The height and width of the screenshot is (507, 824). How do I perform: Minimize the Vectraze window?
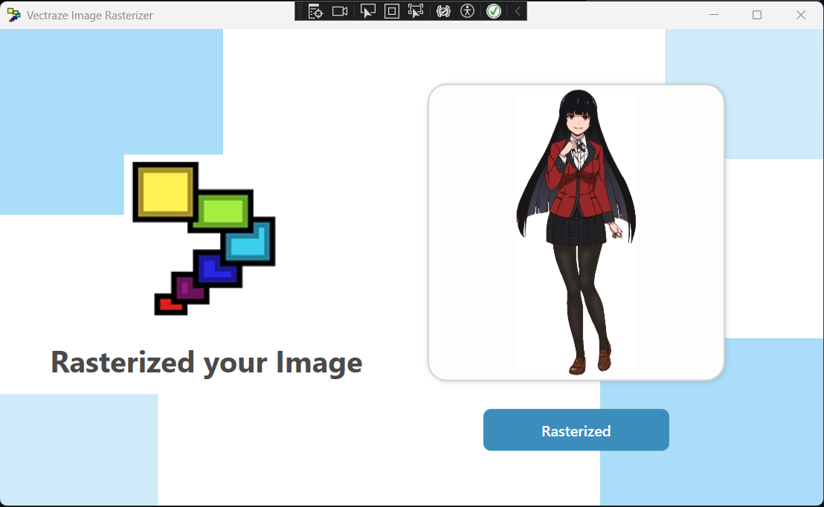tap(714, 15)
